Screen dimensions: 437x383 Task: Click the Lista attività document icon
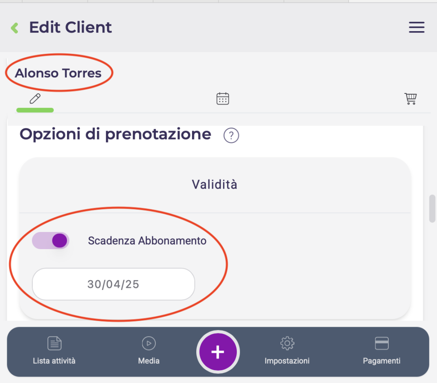[54, 343]
